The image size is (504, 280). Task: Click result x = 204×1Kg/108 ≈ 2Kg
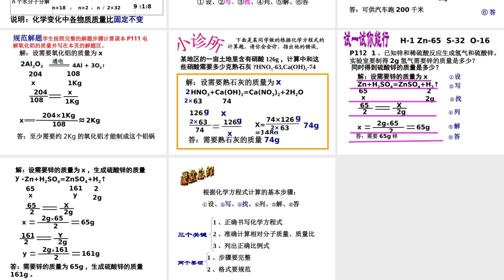60,120
